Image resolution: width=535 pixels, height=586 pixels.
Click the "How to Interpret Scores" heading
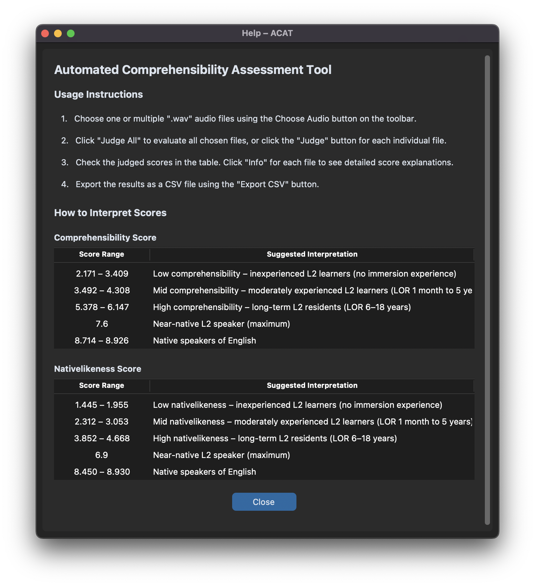pyautogui.click(x=110, y=213)
